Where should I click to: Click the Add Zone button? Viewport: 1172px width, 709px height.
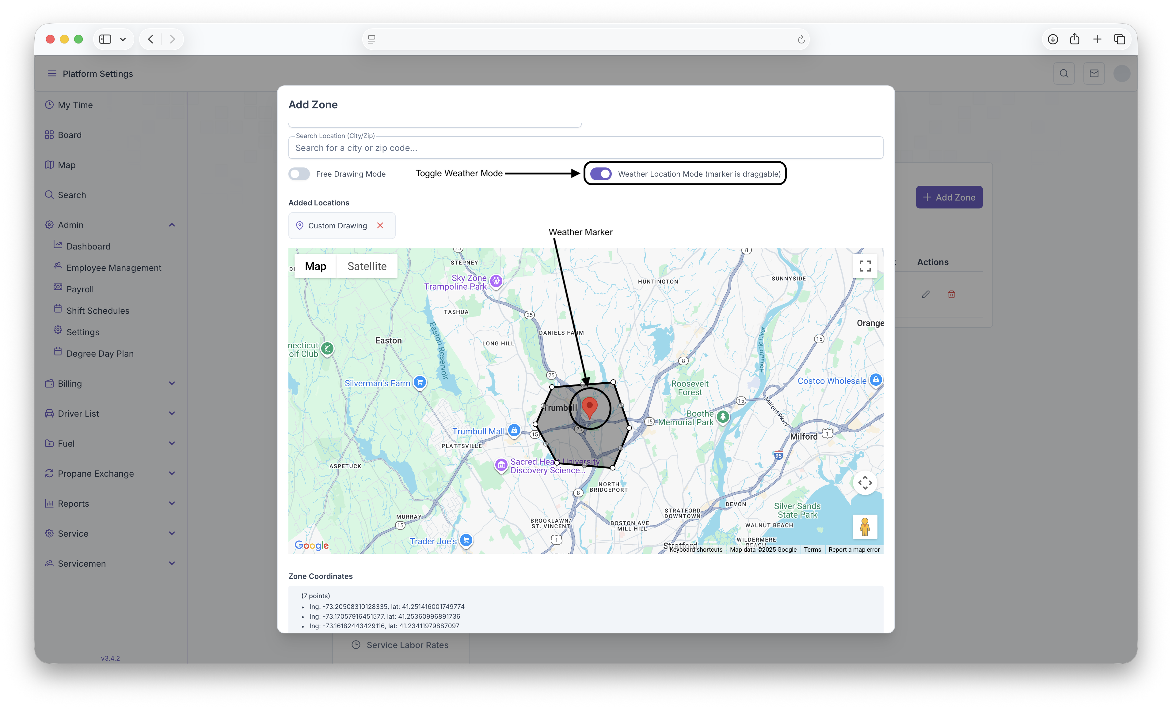tap(949, 197)
